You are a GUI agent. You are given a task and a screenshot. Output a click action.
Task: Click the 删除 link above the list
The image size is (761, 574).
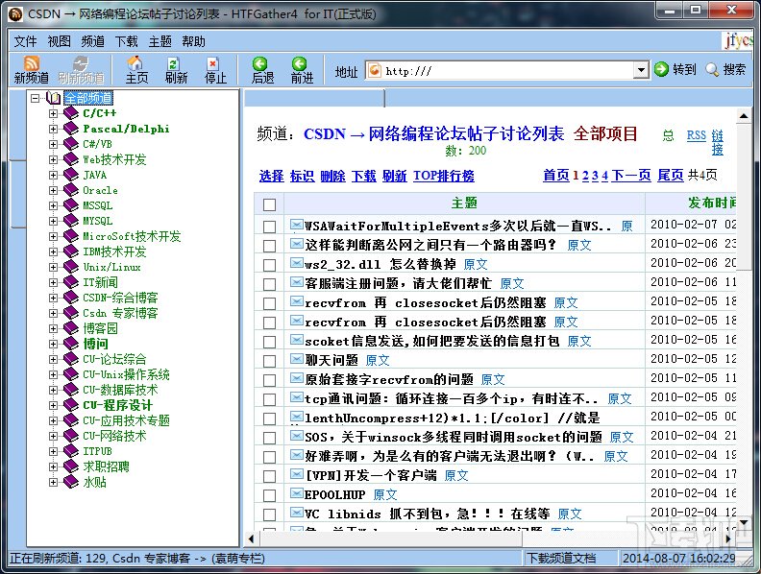(x=332, y=176)
